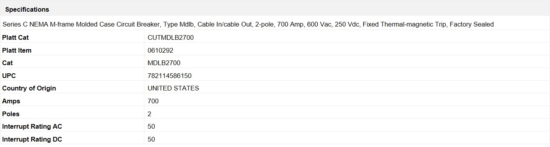Click the Platt Item label
This screenshot has width=550, height=147.
click(x=17, y=50)
